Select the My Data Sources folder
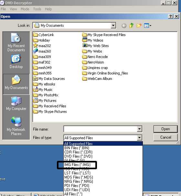The height and width of the screenshot is (196, 181). (49, 79)
